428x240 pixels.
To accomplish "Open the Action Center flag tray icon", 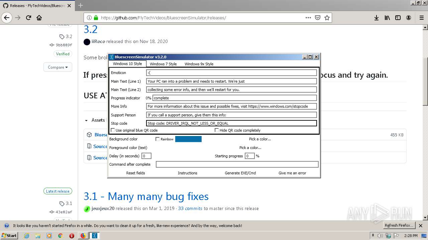I will [397, 236].
